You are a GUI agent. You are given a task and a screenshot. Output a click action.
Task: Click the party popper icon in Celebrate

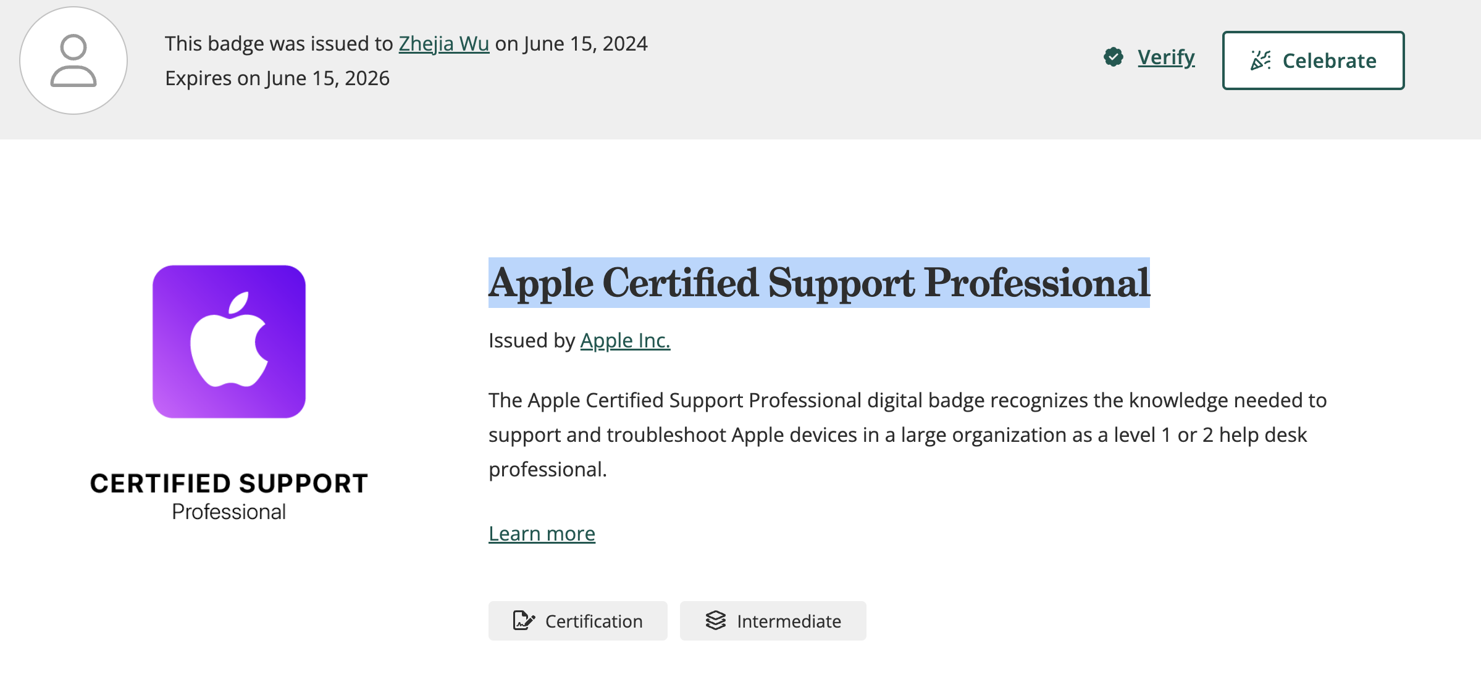click(x=1261, y=60)
